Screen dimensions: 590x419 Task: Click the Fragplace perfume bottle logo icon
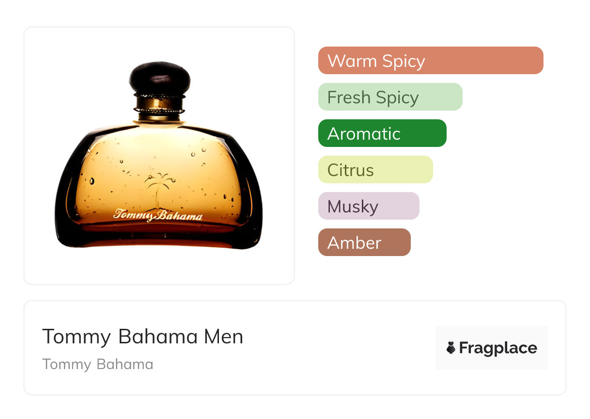(x=451, y=348)
